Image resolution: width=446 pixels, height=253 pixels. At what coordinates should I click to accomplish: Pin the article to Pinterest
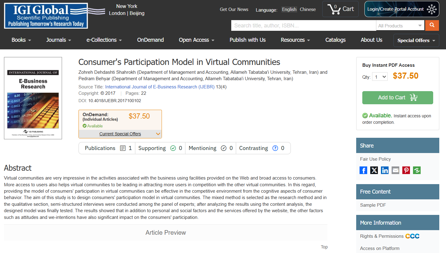coord(406,170)
